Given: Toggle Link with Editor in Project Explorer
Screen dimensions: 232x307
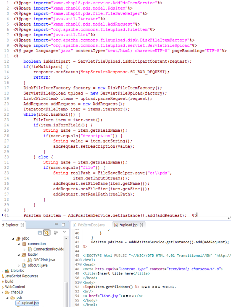Looking at the screenshot, I should click(x=47, y=233).
